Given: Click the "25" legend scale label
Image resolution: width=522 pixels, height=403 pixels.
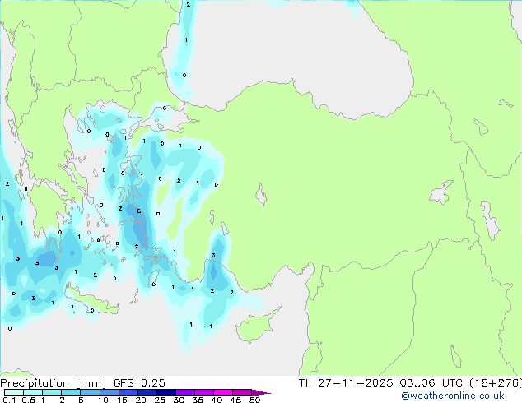Looking at the screenshot, I should click(x=160, y=400).
